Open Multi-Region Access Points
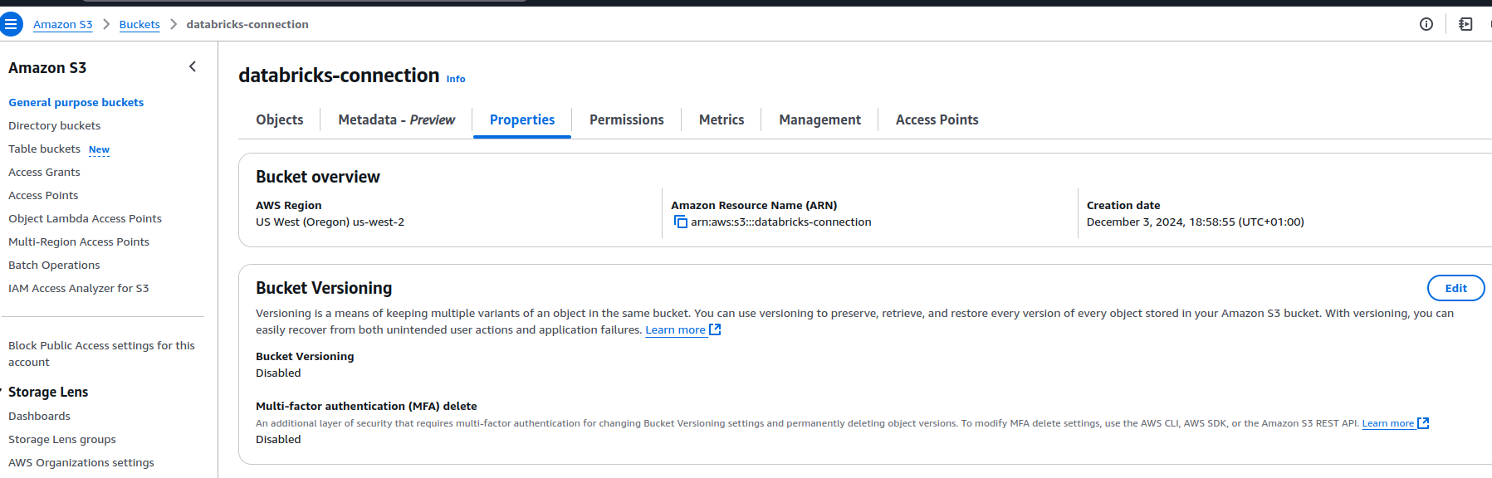 click(x=79, y=241)
